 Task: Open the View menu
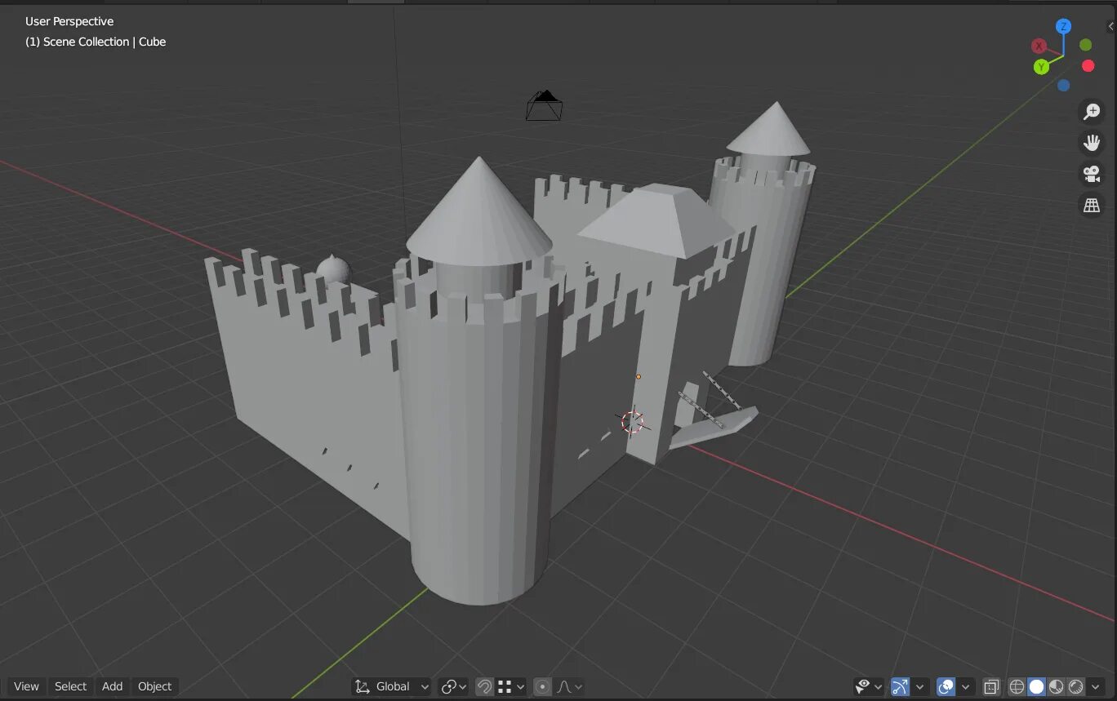26,686
